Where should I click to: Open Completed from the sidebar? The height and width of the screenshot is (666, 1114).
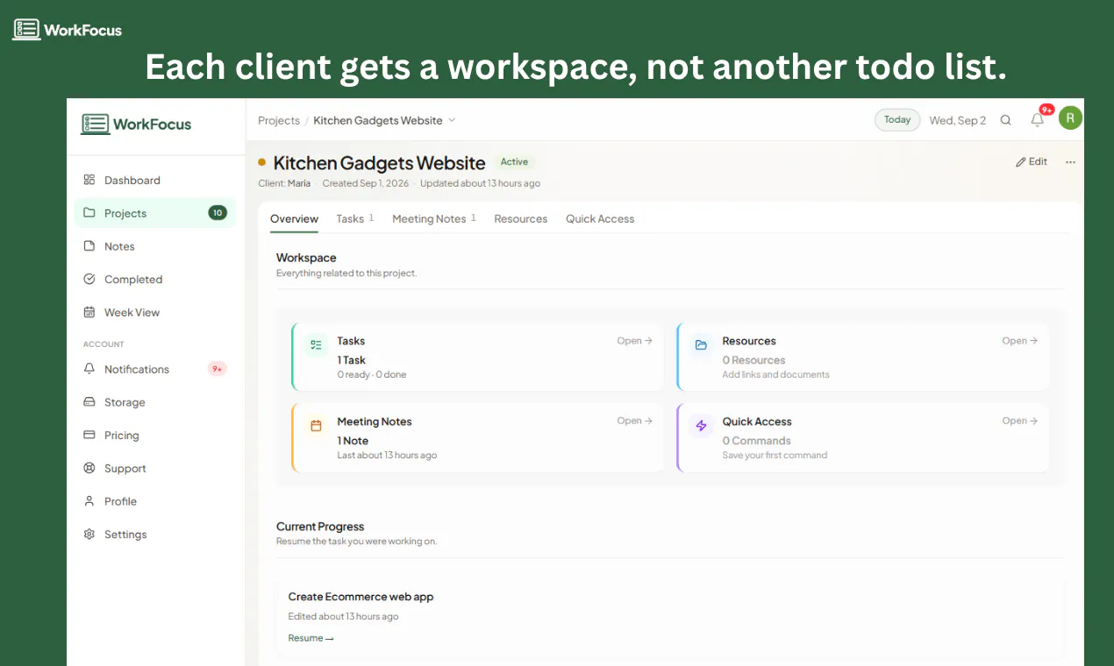pos(155,280)
